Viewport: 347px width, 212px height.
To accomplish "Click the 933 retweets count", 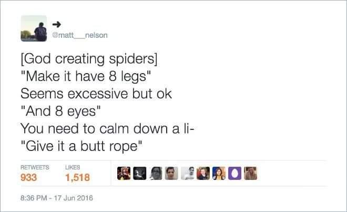I will (28, 177).
